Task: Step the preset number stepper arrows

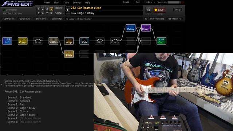Action: [x=68, y=8]
